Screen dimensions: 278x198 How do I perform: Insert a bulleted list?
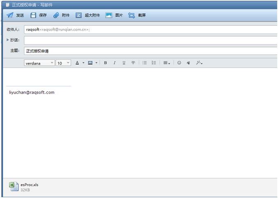[144, 63]
